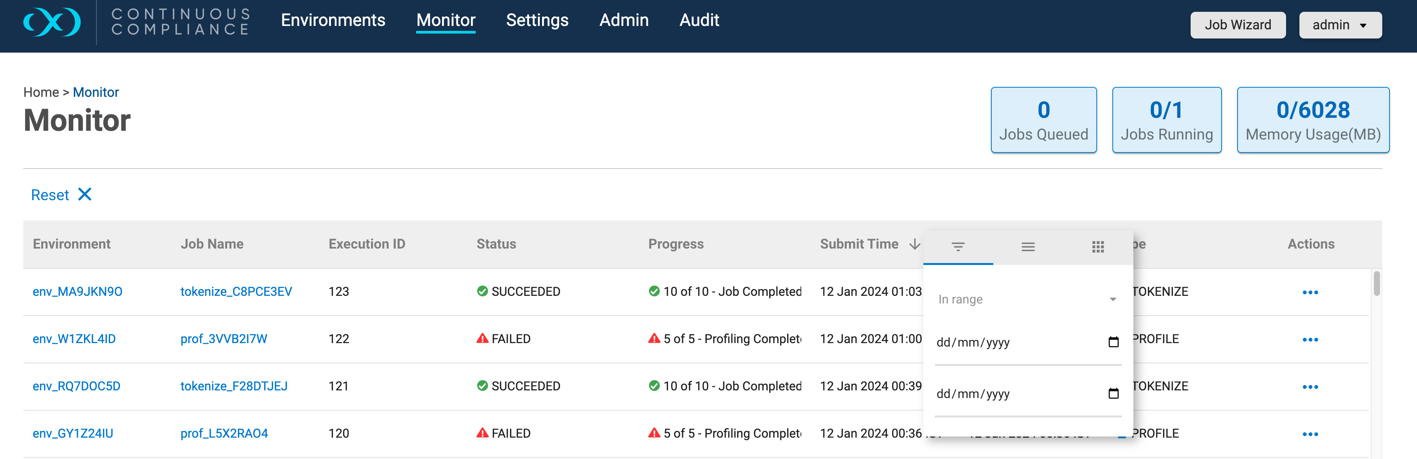The height and width of the screenshot is (459, 1417).
Task: Open the general menu tab with three lines
Action: tap(1028, 247)
